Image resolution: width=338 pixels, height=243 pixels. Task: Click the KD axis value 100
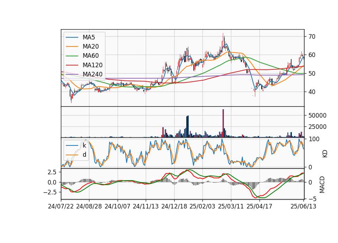click(314, 139)
